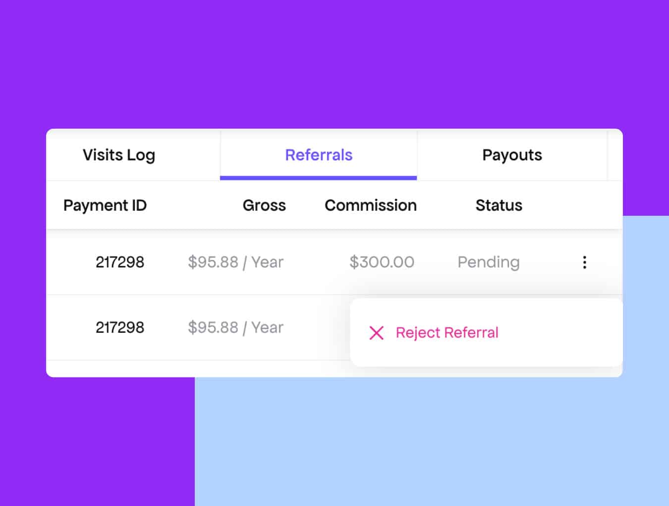Viewport: 669px width, 506px height.
Task: Open the three-dot menu on Pending row
Action: (585, 262)
